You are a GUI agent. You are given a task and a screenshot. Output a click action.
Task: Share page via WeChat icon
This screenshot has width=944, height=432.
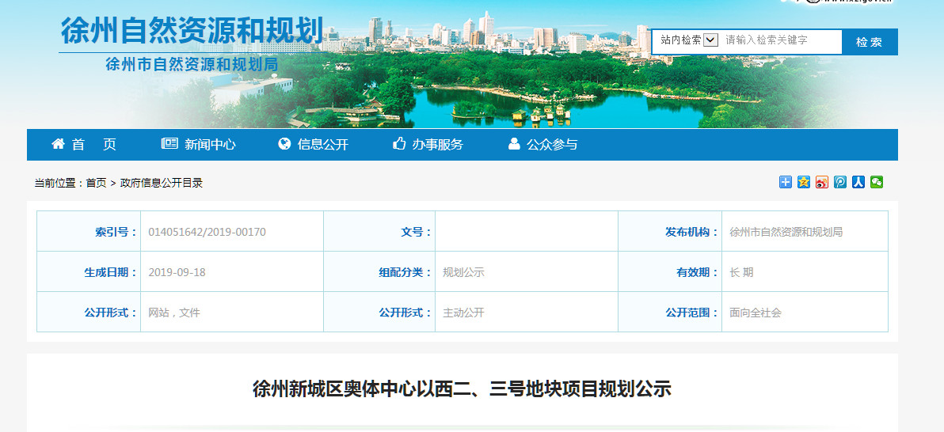(877, 182)
